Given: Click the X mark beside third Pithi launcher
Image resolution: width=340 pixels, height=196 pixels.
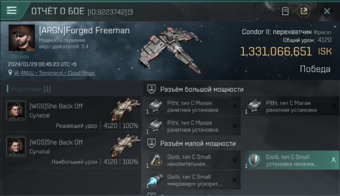Looking at the screenshot, I should (235, 126).
